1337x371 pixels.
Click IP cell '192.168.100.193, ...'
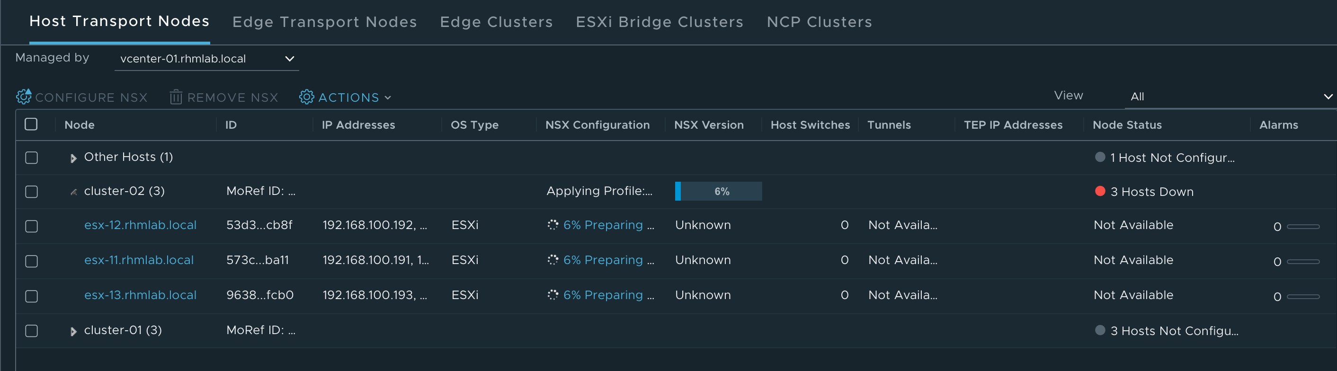375,295
